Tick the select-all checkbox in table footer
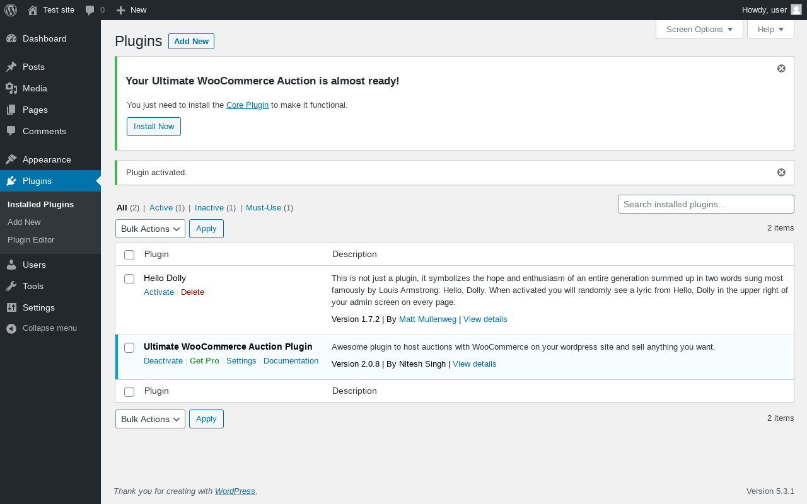Viewport: 807px width, 504px height. 129,391
